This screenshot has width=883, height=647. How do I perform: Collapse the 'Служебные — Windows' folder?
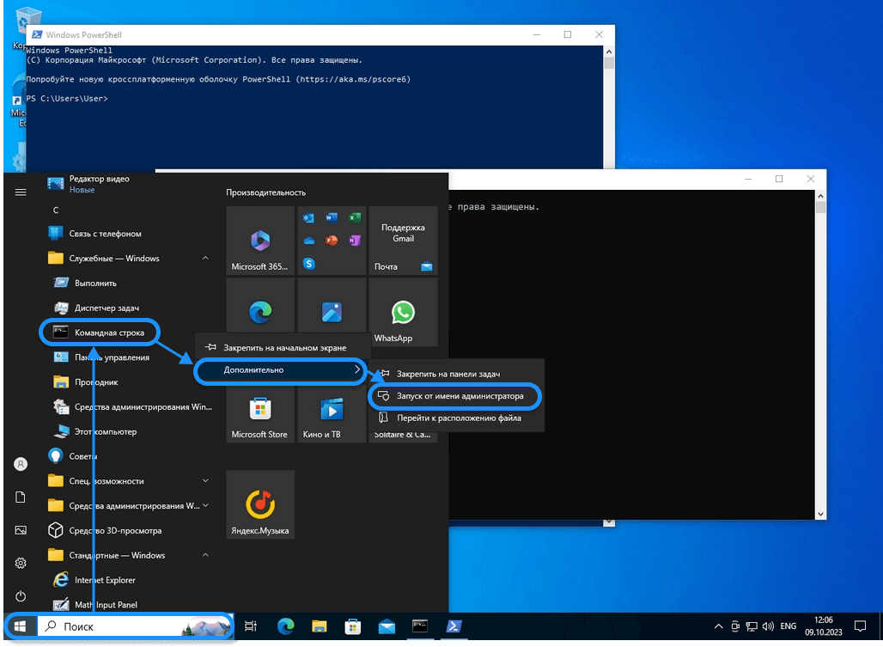[x=205, y=258]
